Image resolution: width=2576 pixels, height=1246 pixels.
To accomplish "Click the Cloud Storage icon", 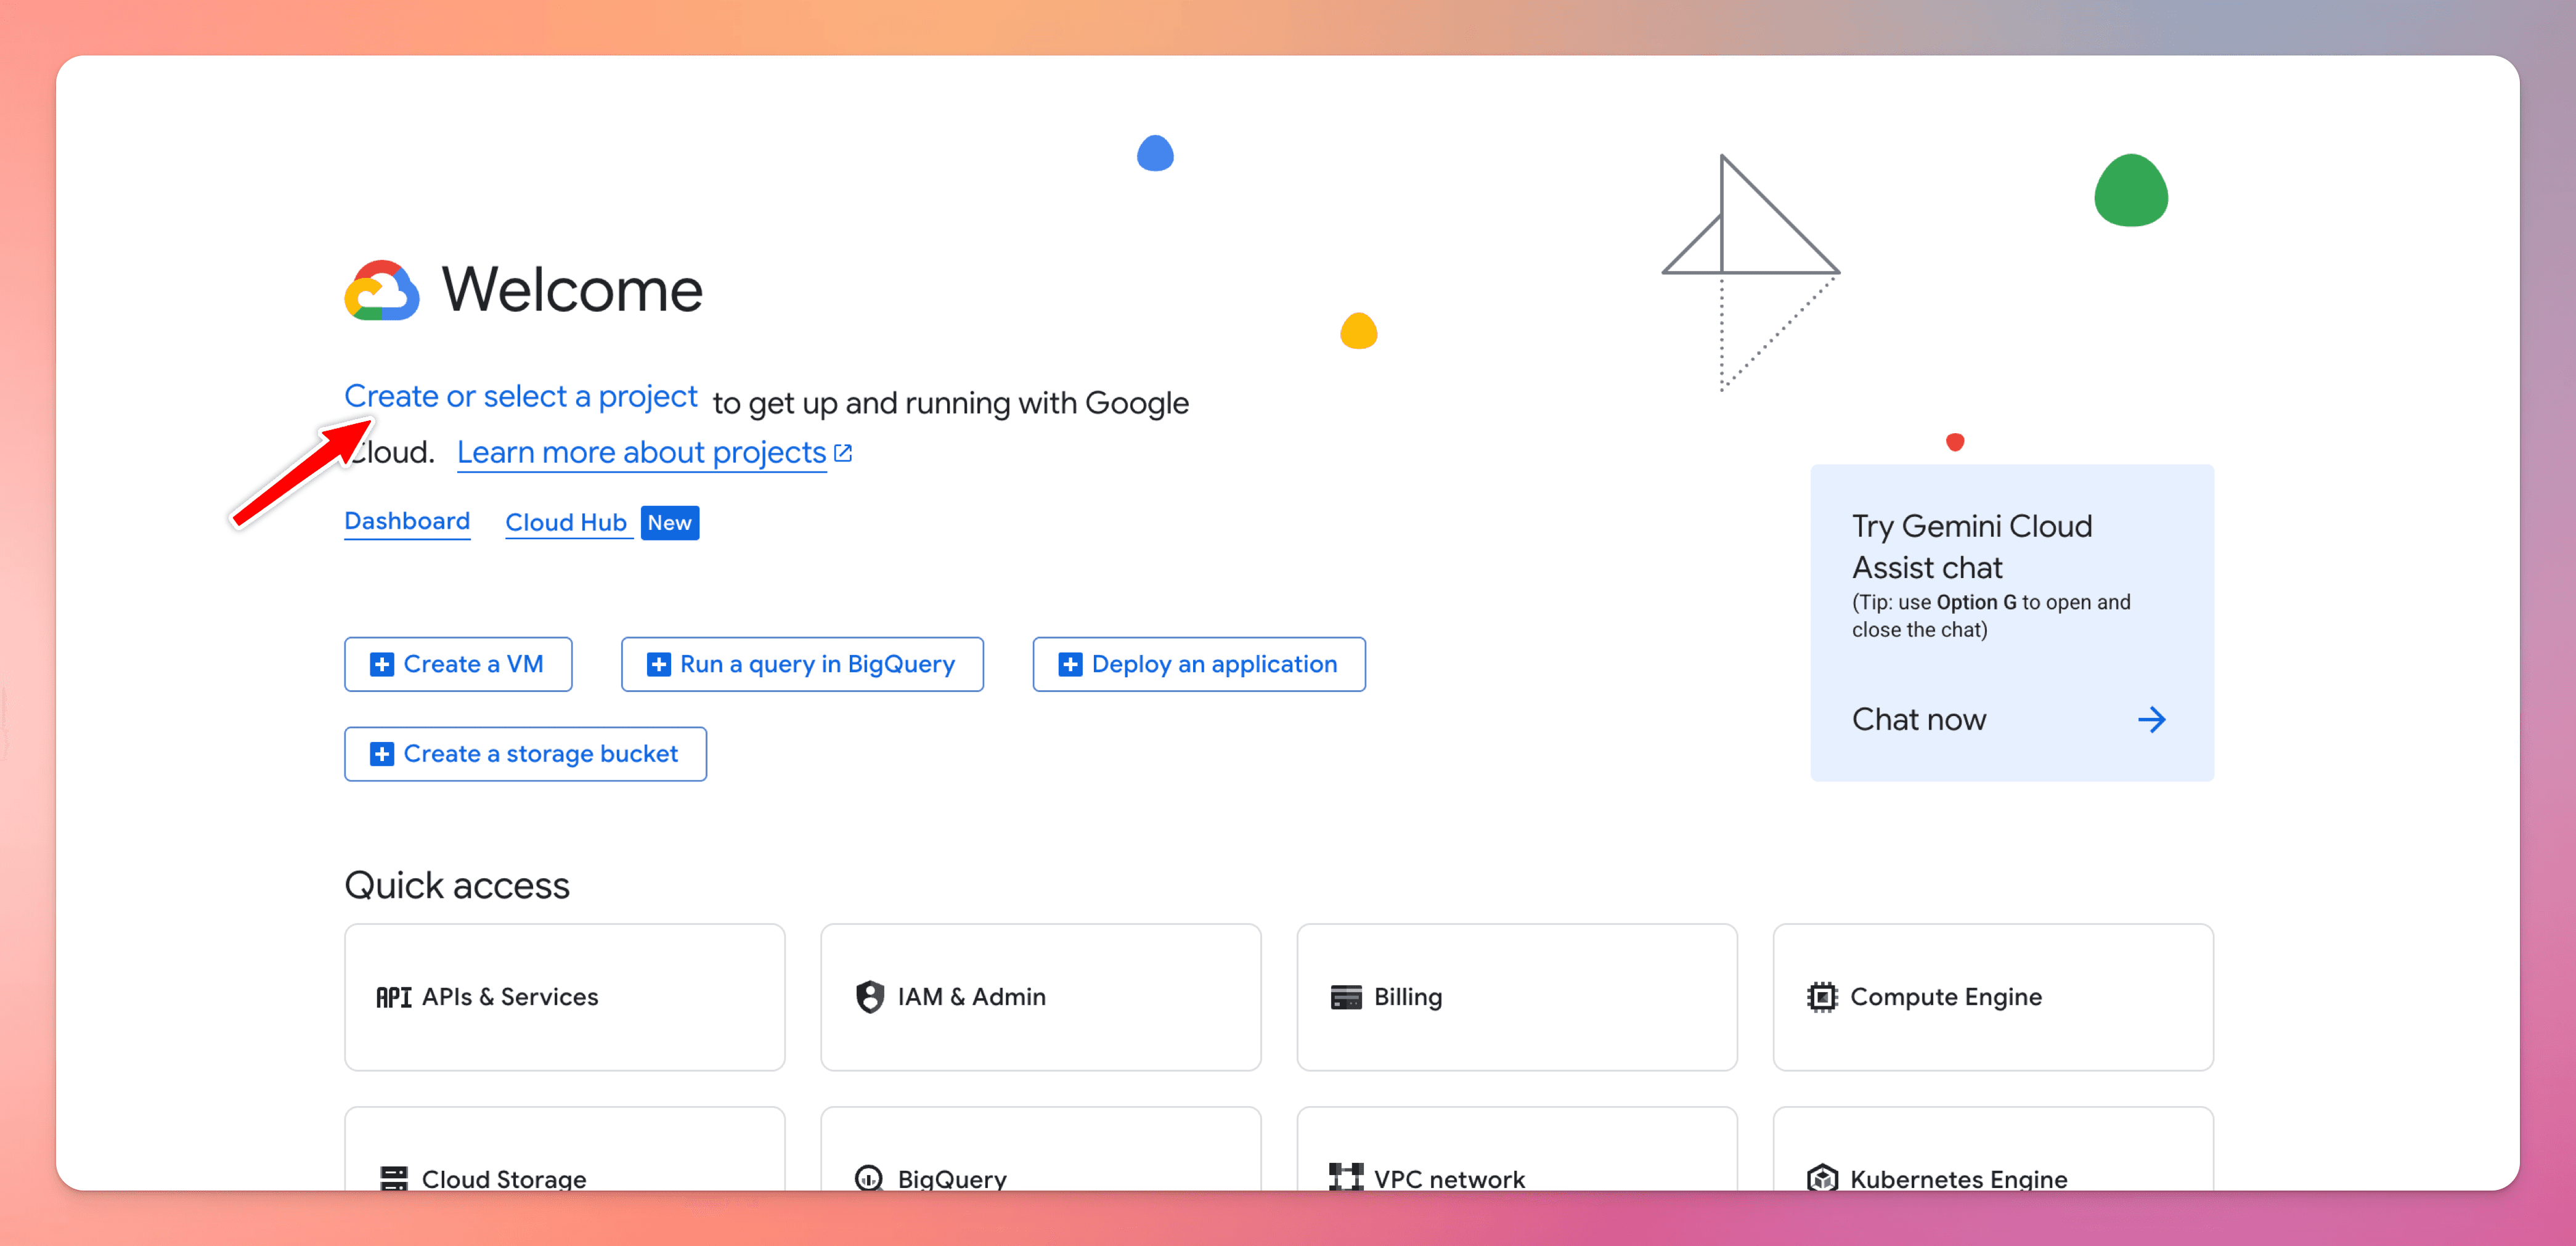I will (x=394, y=1178).
